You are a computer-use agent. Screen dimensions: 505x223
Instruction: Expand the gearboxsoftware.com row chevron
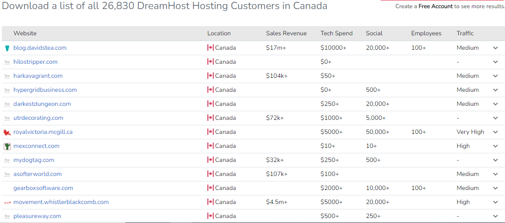[x=495, y=188]
